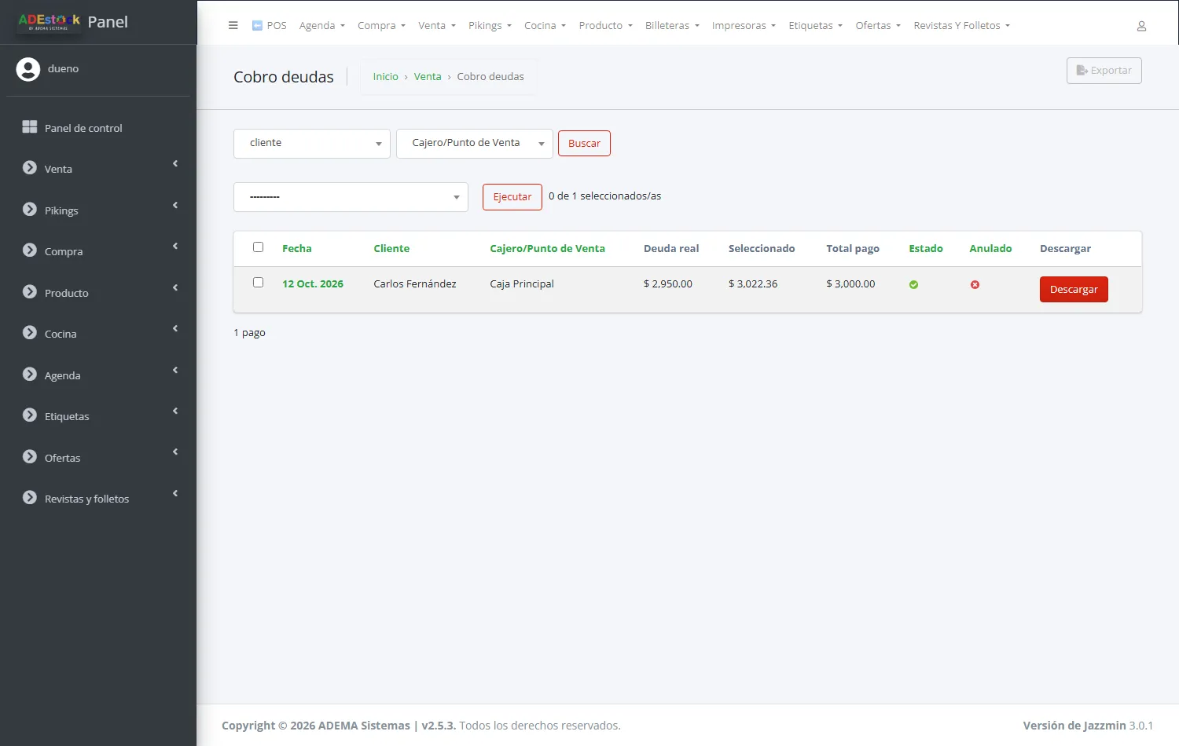This screenshot has height=746, width=1179.
Task: Toggle the select-all checkbox in table header
Action: (x=258, y=247)
